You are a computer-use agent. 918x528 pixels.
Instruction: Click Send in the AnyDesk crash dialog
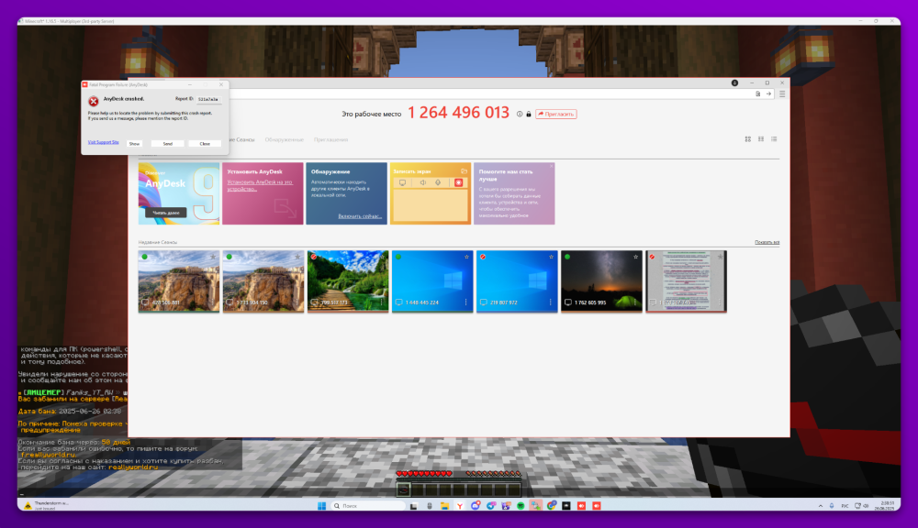[167, 143]
